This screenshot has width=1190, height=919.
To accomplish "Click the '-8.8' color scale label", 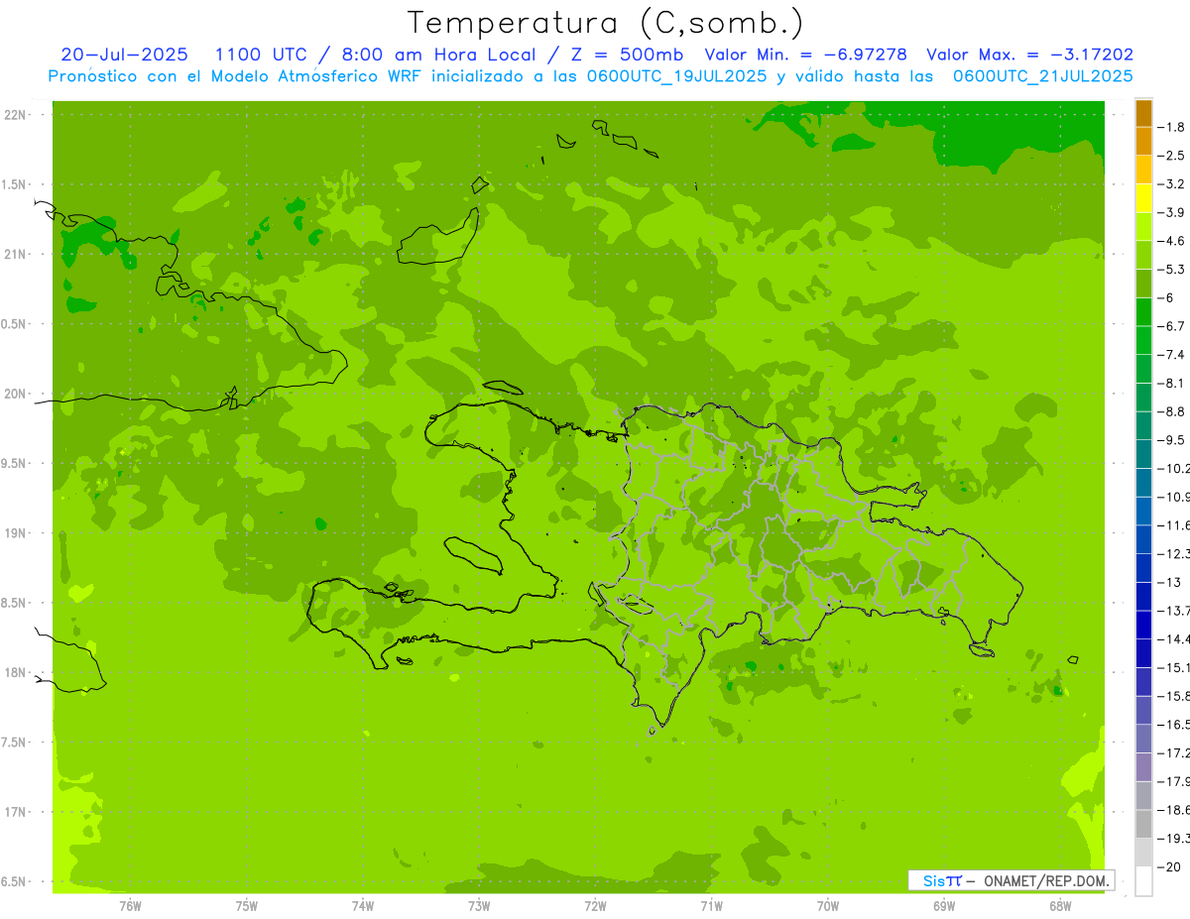I will 1172,411.
